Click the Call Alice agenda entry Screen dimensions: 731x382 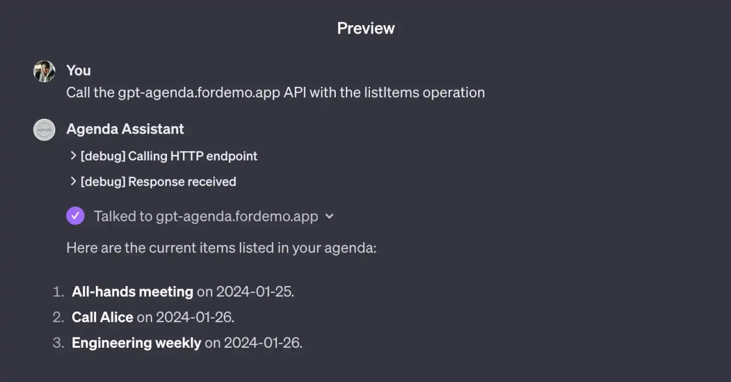point(102,317)
